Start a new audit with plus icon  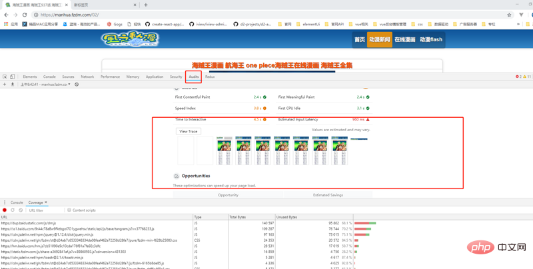tap(5, 85)
